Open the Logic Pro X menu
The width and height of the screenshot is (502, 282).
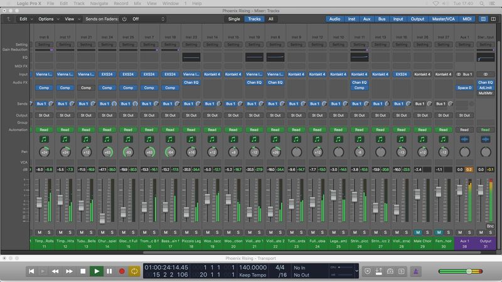(29, 4)
